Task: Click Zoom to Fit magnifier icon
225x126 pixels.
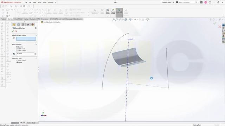Action: point(114,20)
